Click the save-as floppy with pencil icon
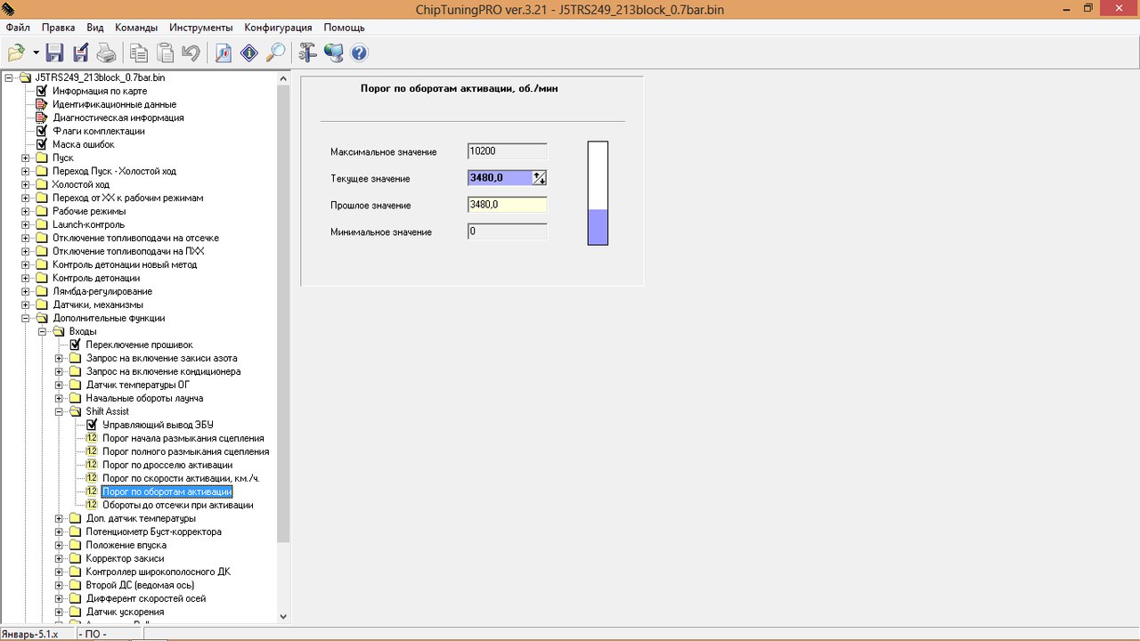Screen dimensions: 1140x641 [81, 53]
